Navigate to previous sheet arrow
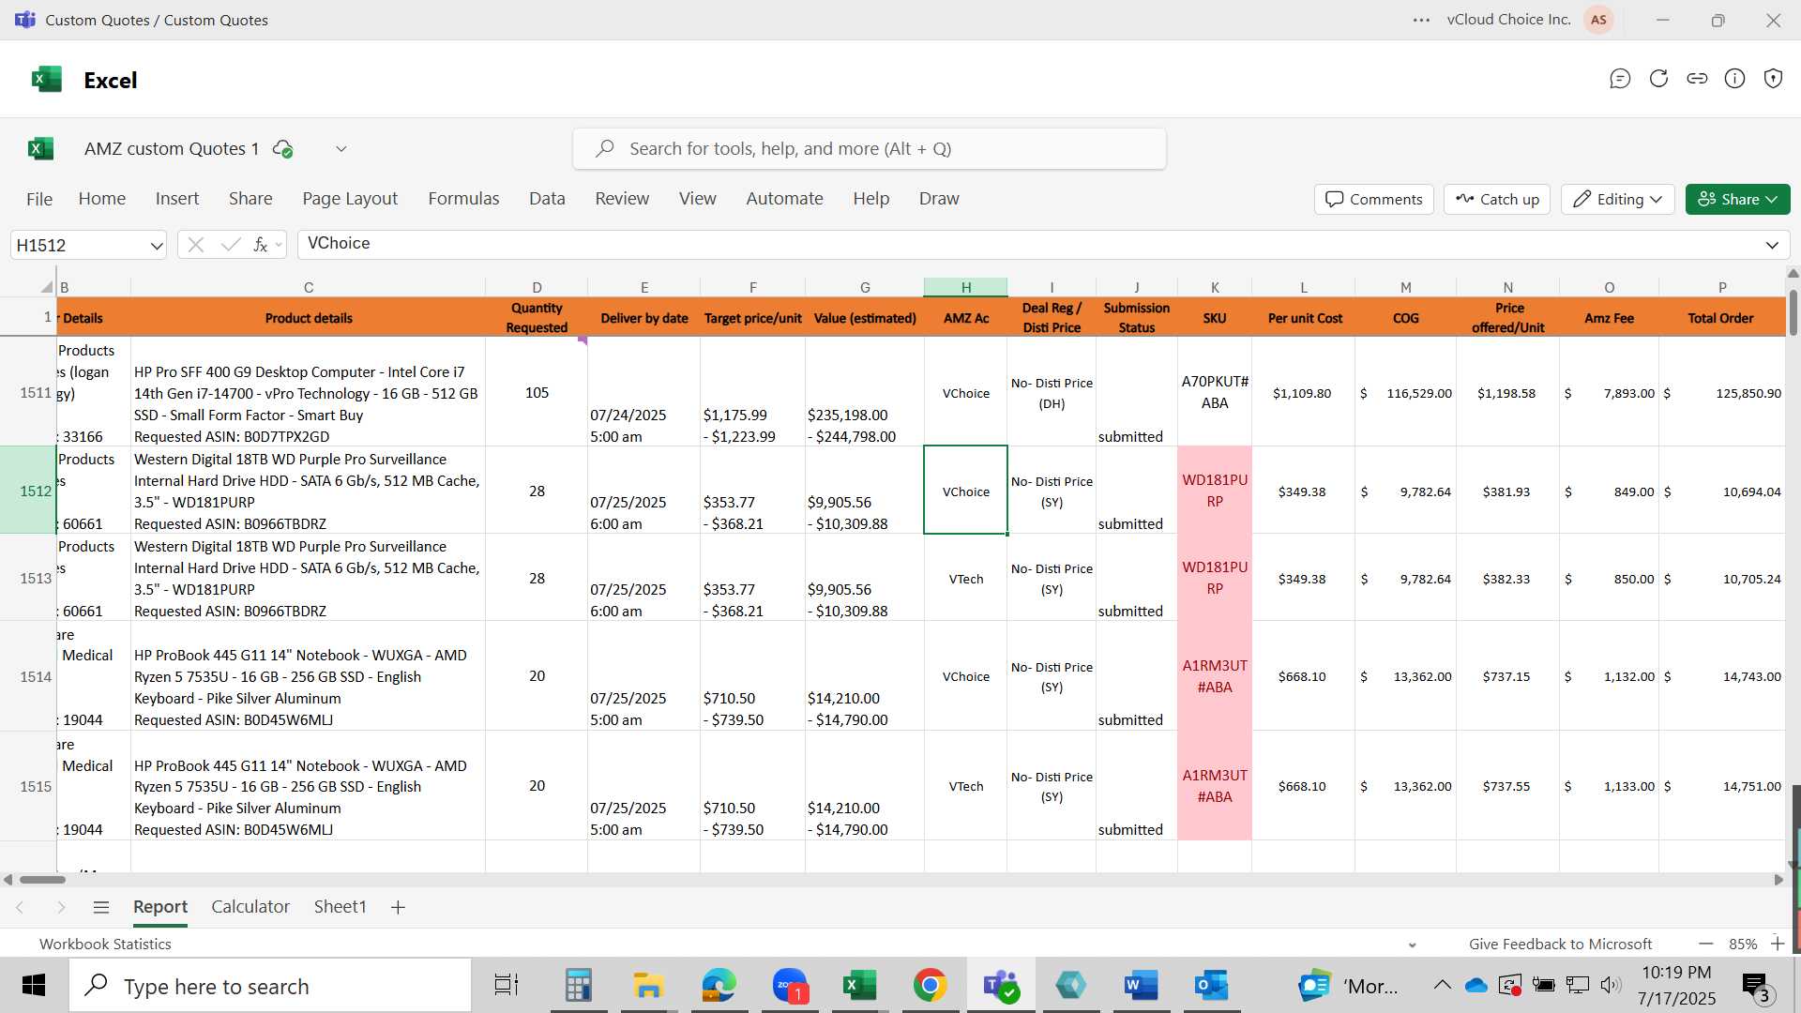1801x1013 pixels. tap(20, 907)
